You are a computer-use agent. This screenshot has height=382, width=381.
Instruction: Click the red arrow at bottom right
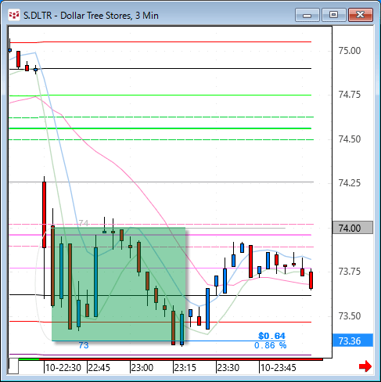pyautogui.click(x=365, y=366)
